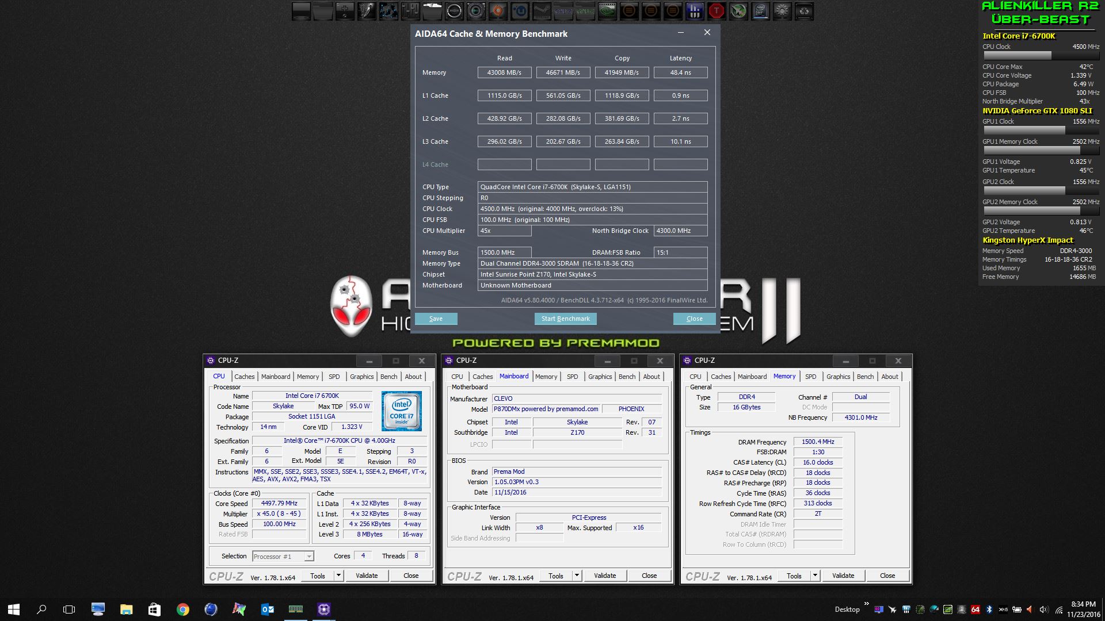1105x621 pixels.
Task: Click North Bridge Clock 4300.0 MHz field
Action: pos(680,231)
